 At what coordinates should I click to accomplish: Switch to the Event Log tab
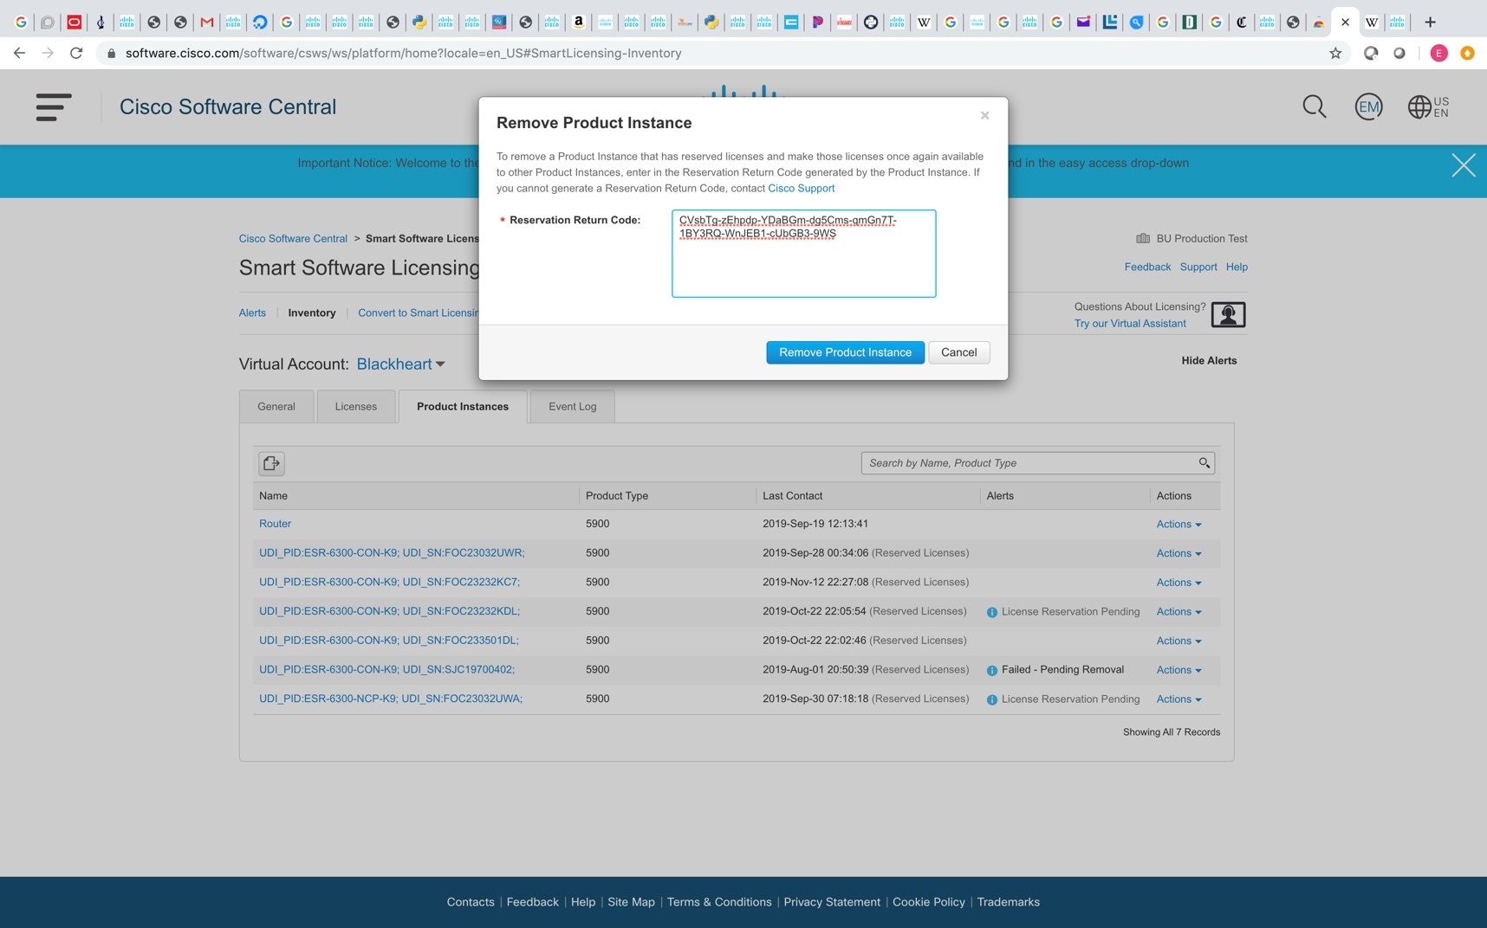pos(572,406)
